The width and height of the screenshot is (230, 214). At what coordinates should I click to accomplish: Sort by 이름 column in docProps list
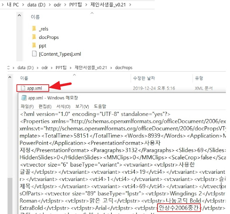pos(24,78)
